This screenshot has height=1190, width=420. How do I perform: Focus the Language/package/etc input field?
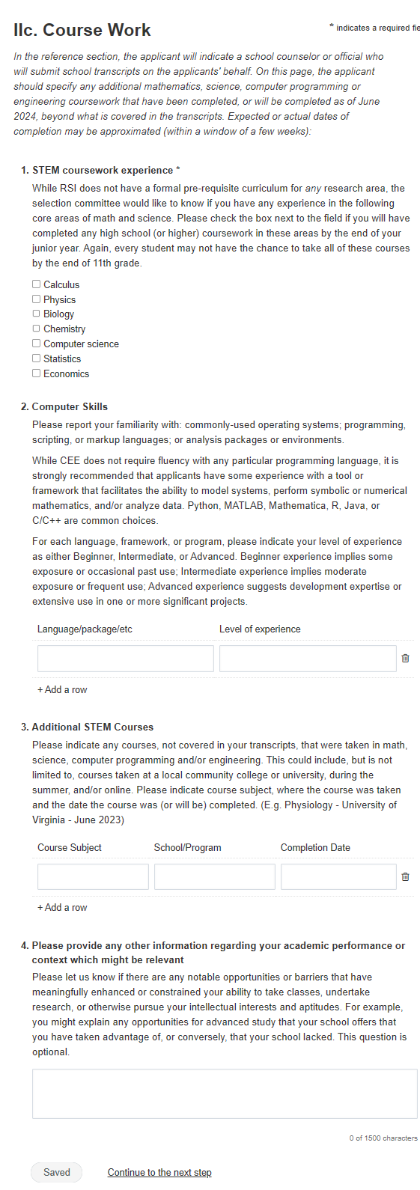coord(126,659)
